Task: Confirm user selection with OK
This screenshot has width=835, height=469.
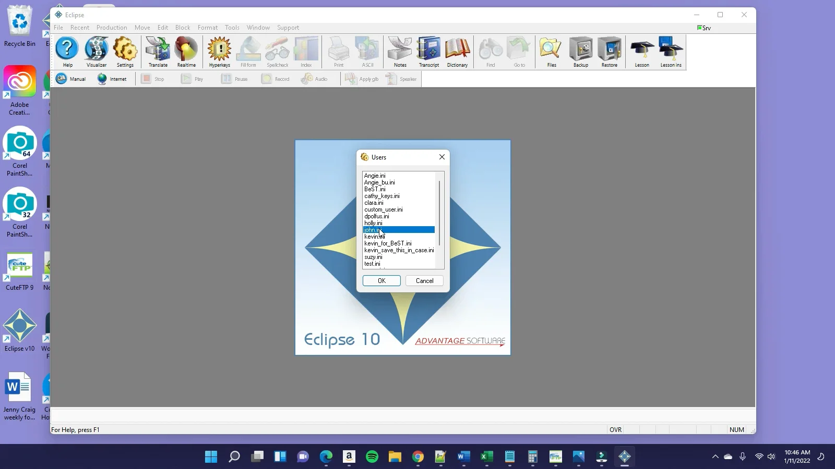Action: coord(381,280)
